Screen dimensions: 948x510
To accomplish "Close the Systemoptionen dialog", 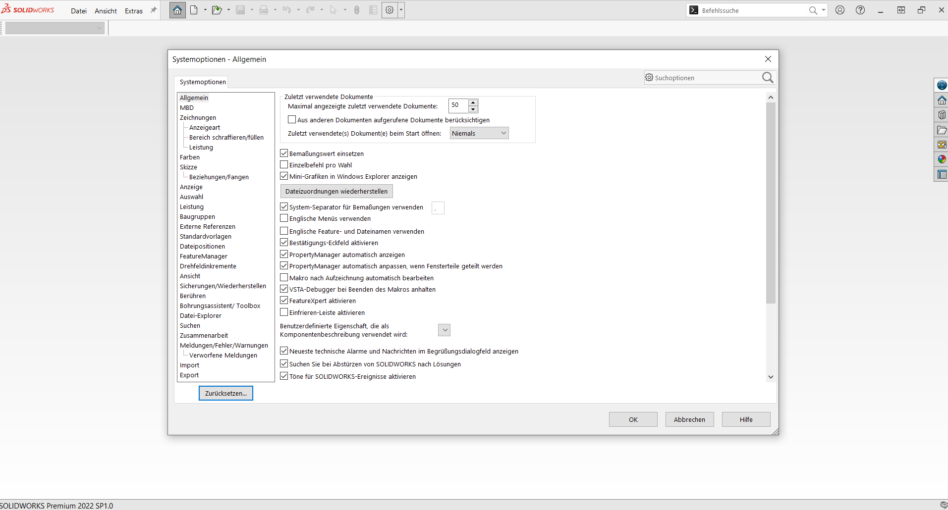I will [x=768, y=59].
